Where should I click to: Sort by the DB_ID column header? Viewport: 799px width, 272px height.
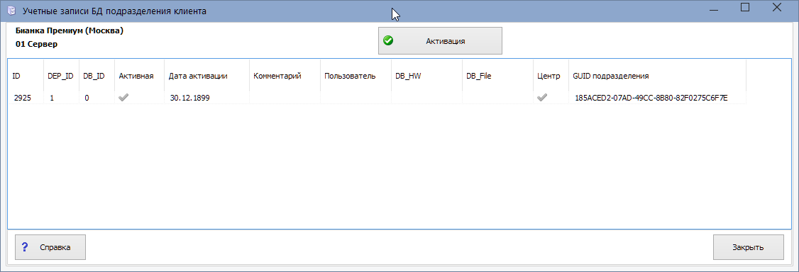[97, 76]
